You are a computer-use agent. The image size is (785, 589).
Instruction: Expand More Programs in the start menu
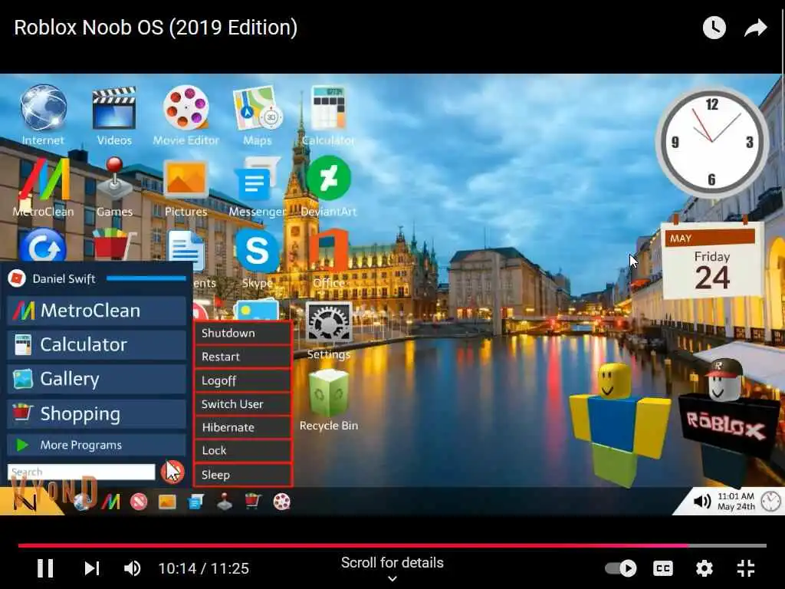point(97,445)
